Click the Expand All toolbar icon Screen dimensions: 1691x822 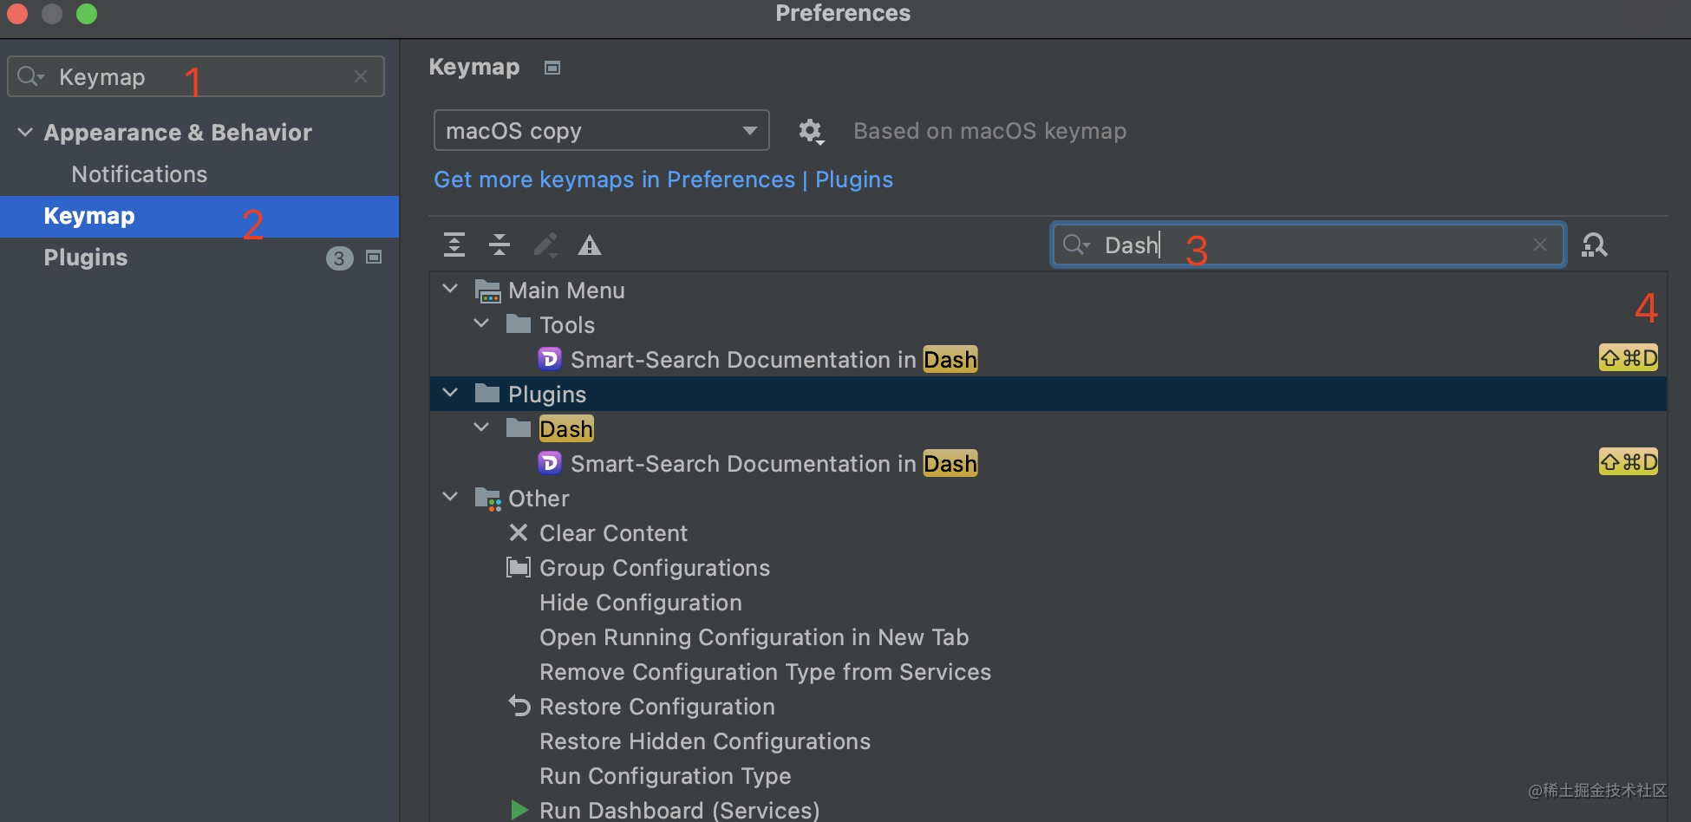click(454, 245)
